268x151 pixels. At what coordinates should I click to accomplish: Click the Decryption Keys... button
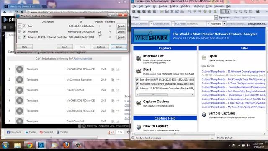(x=257, y=24)
